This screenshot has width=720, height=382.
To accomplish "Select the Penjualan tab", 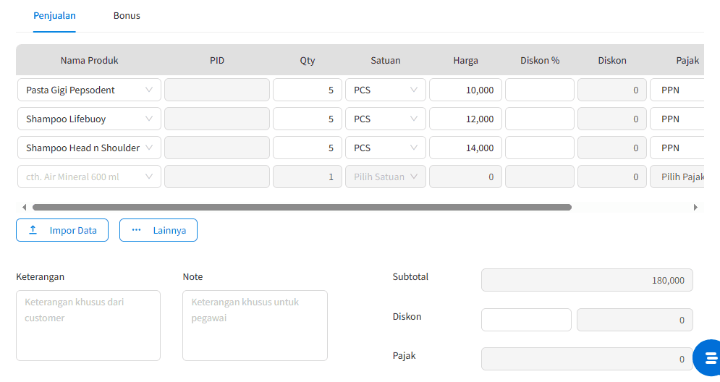I will [x=55, y=16].
